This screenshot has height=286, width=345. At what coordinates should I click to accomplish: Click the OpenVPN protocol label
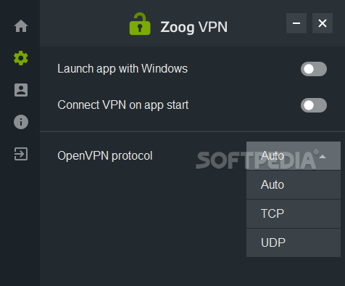(105, 156)
